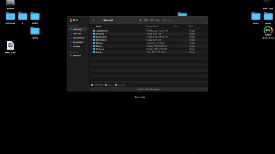Image resolution: width=275 pixels, height=154 pixels.
Task: Select the Mela...y.avi desktop file
Action: tap(10, 47)
